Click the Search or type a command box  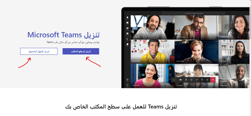tap(193, 13)
